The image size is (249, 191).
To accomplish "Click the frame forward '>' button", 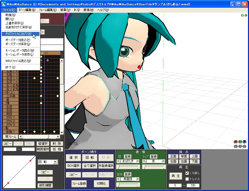I will pyautogui.click(x=42, y=32).
